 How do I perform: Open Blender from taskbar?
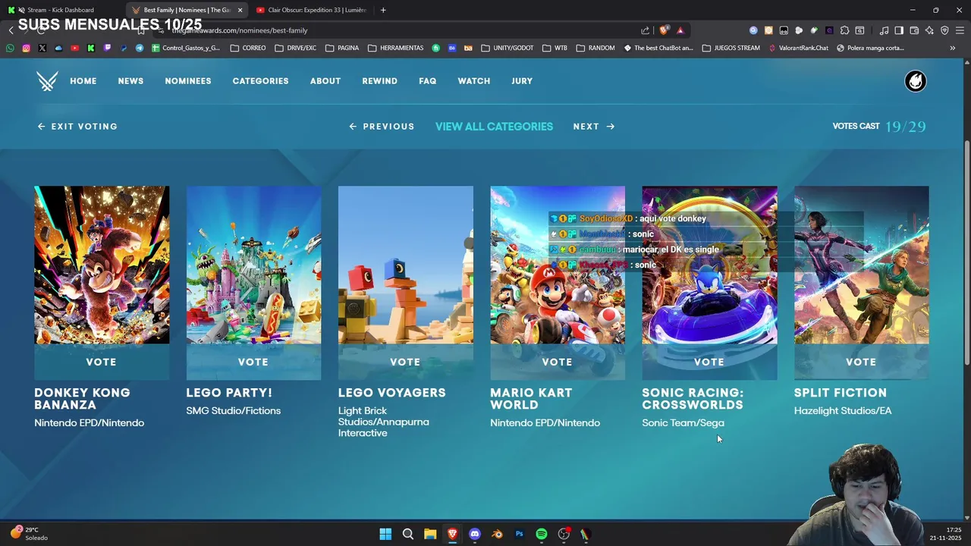(497, 534)
